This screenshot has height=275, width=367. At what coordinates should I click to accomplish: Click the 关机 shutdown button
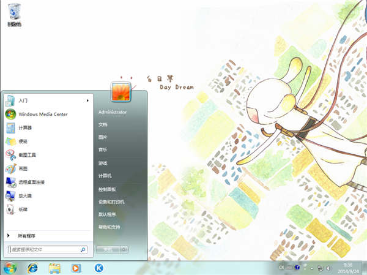(x=108, y=250)
